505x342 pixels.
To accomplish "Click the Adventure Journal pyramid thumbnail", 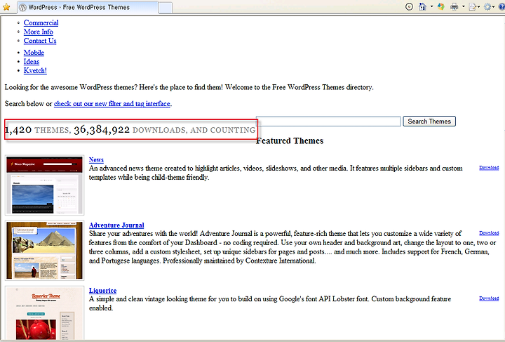I will (44, 250).
